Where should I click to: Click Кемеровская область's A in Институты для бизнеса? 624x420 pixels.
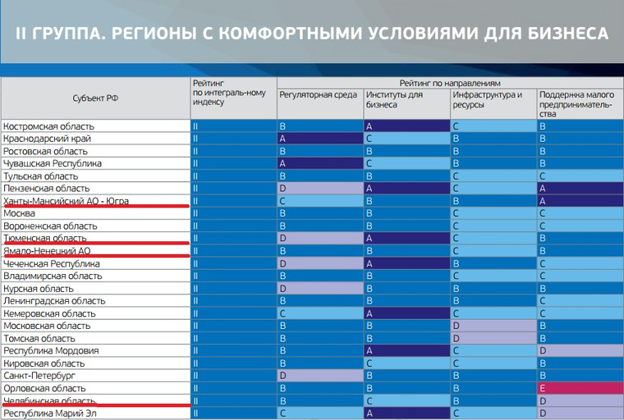coord(406,314)
